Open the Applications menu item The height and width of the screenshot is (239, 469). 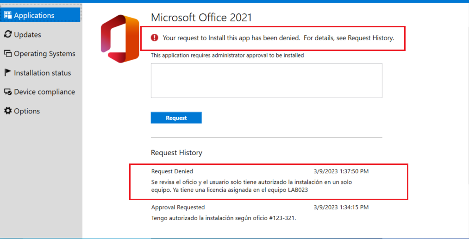point(40,15)
